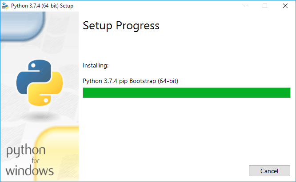The image size is (296, 182).
Task: Click the eye of the yellow Python snake
Action: (x=46, y=100)
